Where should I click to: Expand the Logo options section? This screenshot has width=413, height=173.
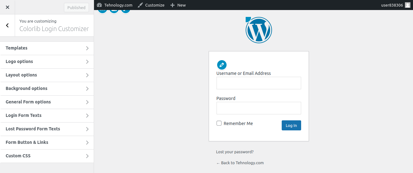[x=47, y=62]
